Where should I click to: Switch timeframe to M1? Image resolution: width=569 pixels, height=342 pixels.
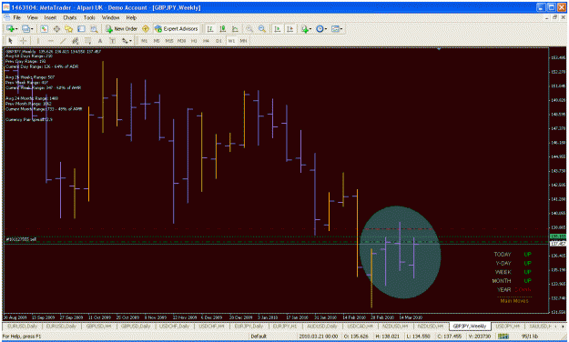pos(144,41)
